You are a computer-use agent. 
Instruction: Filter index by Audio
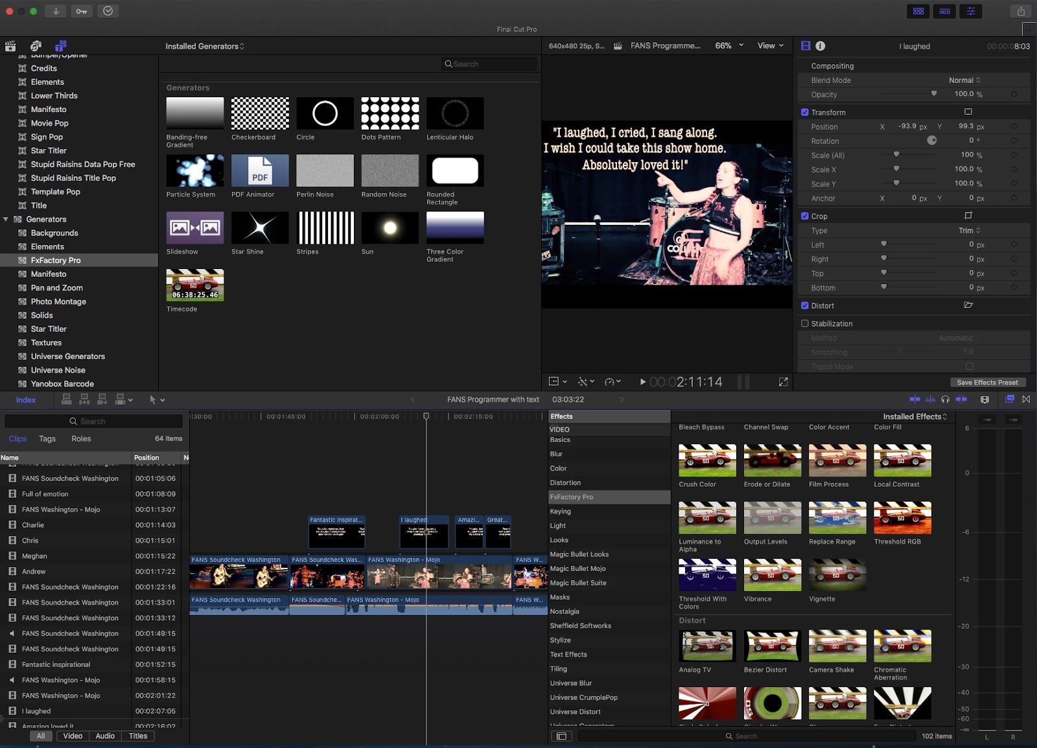105,736
